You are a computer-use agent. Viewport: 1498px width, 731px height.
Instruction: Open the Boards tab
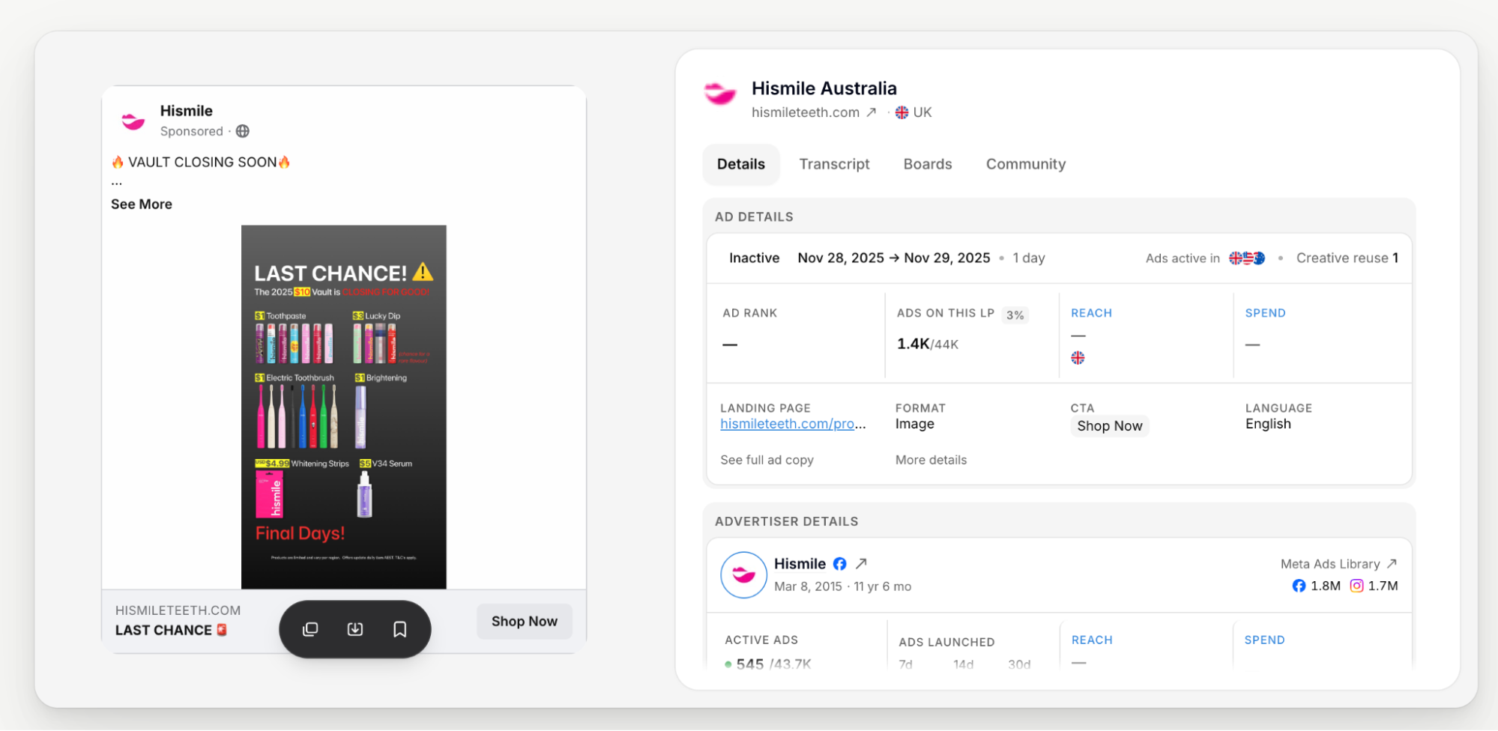(x=928, y=164)
